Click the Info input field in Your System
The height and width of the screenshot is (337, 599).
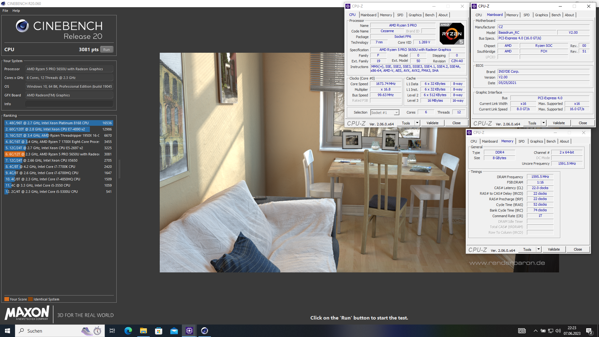(x=69, y=104)
